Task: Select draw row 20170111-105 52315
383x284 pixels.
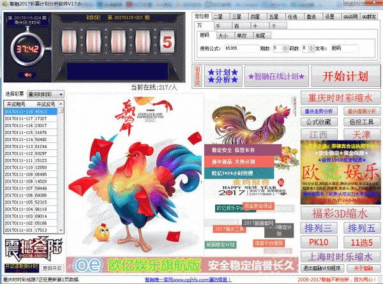Action: (31, 202)
